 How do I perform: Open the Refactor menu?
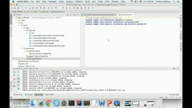tap(79, 1)
